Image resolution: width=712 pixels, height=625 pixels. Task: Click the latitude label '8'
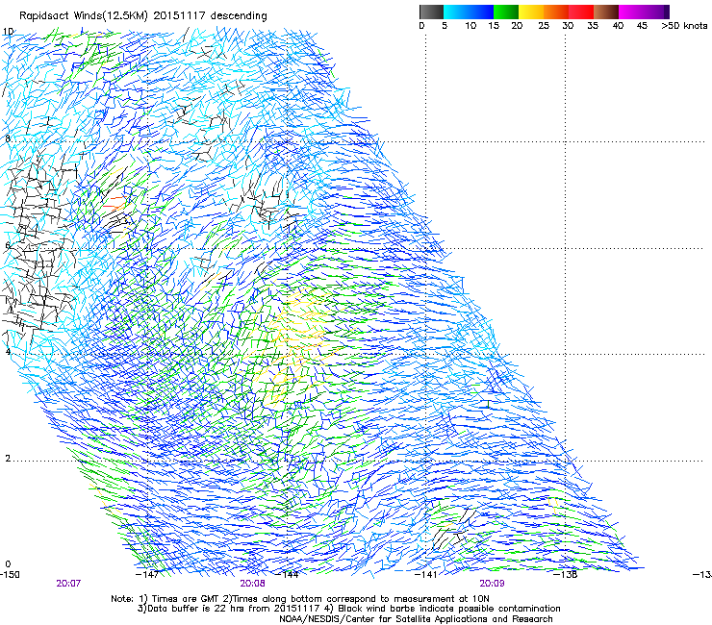(x=8, y=138)
